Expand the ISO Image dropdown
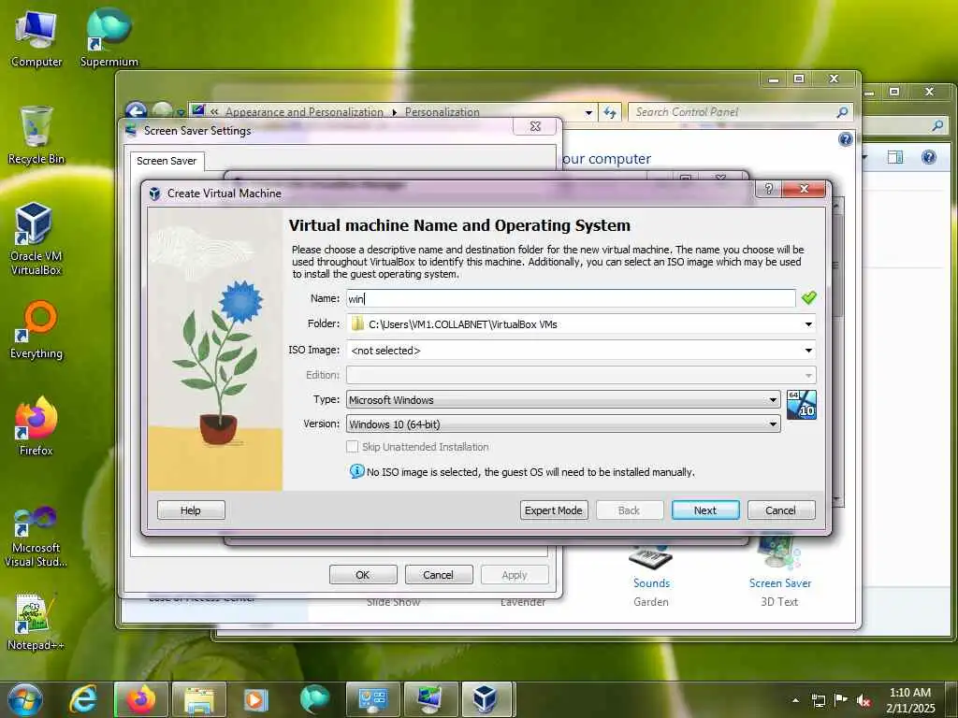The width and height of the screenshot is (958, 718). [x=808, y=351]
